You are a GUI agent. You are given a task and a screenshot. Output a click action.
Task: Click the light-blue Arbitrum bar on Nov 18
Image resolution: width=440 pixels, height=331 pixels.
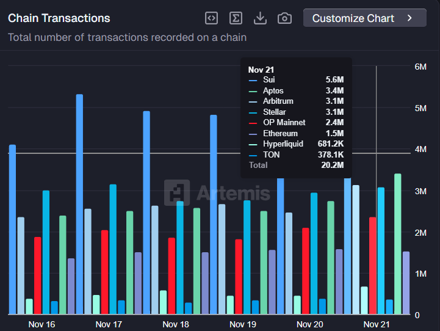155,260
